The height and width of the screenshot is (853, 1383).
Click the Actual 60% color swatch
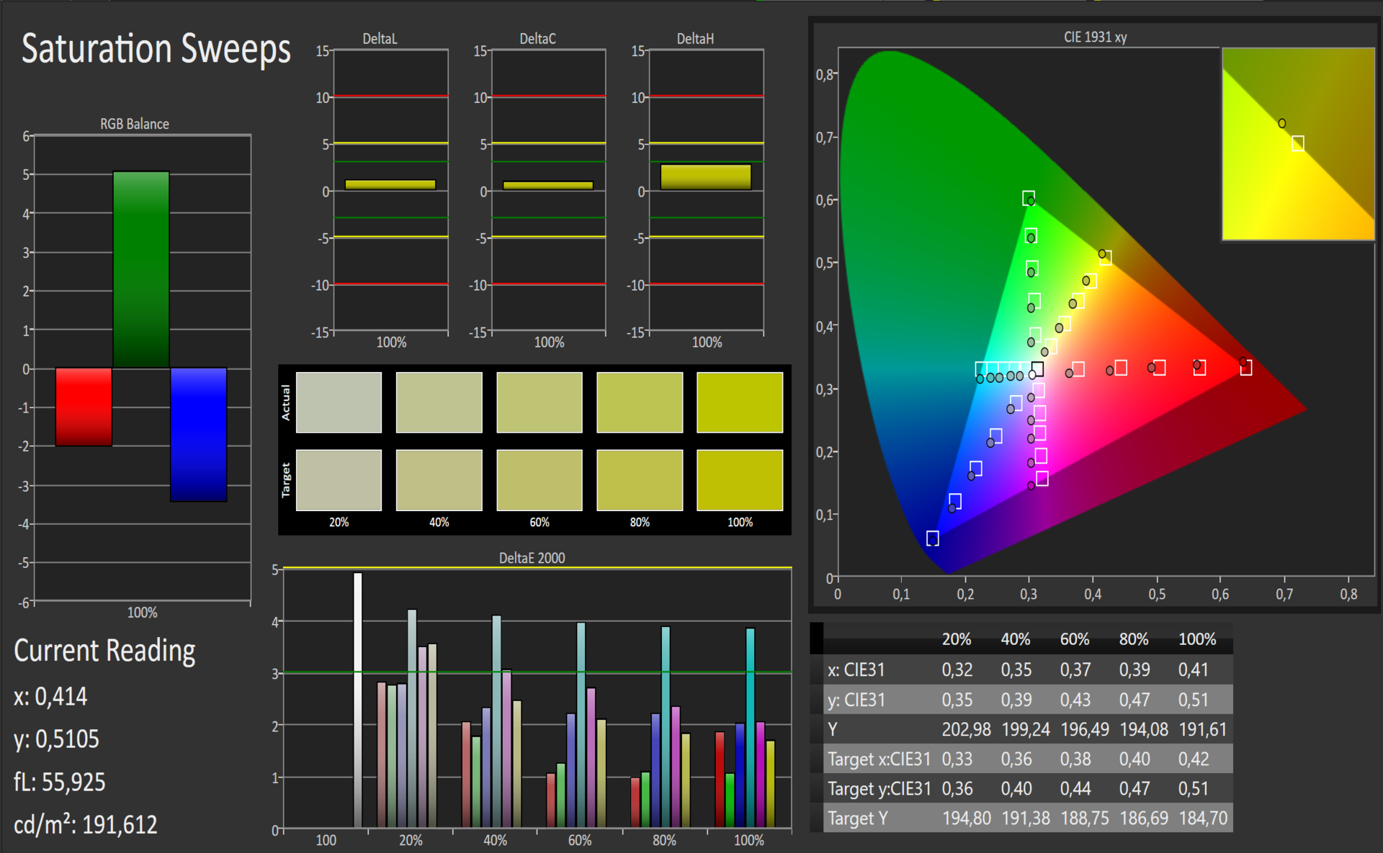tap(539, 402)
